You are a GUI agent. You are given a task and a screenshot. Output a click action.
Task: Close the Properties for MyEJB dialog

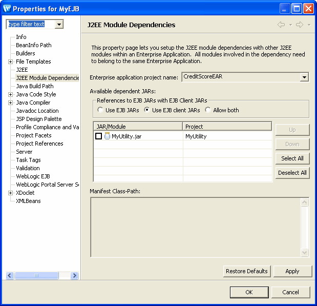[x=308, y=9]
